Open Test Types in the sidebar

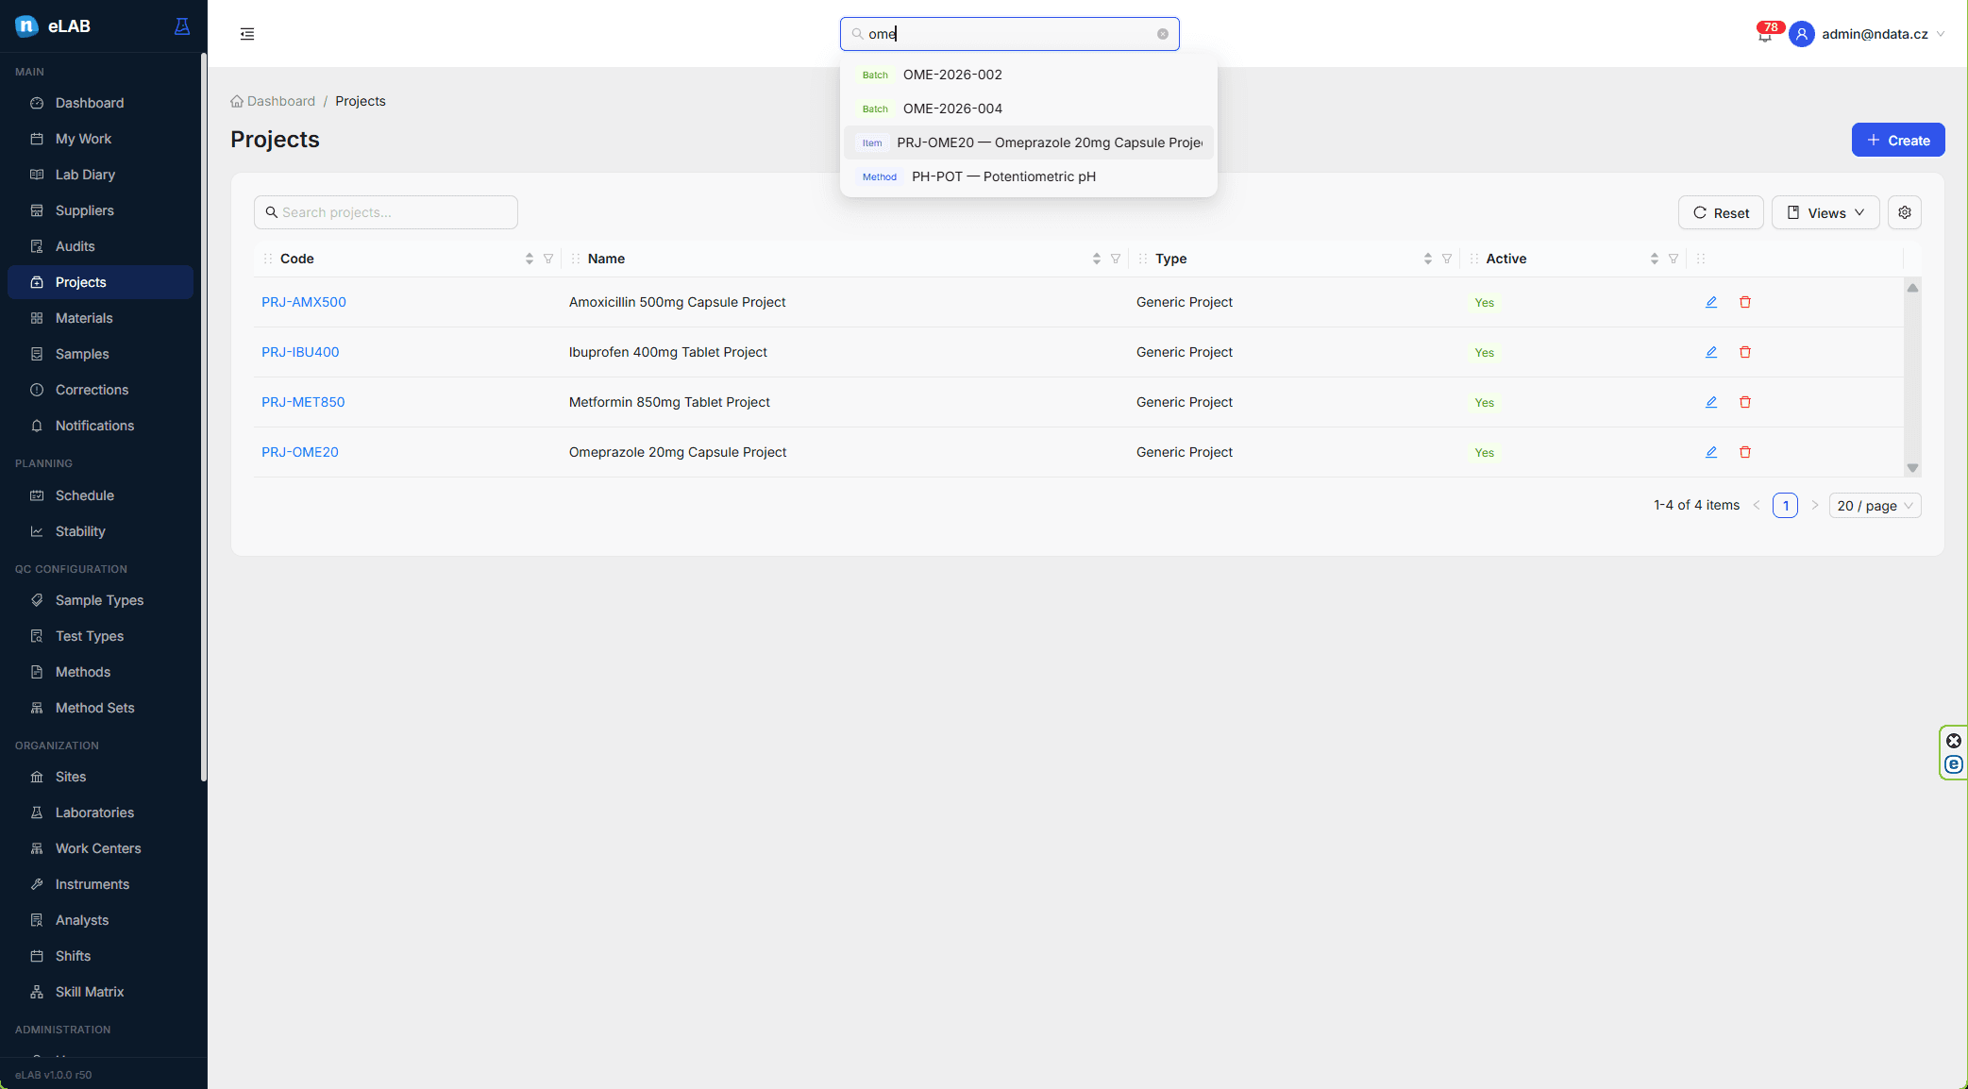(100, 636)
